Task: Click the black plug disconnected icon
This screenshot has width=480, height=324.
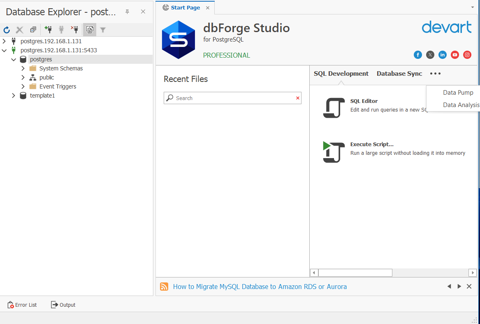Action: click(x=13, y=41)
